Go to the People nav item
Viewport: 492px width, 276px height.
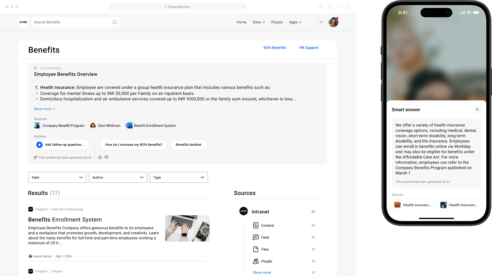(277, 22)
